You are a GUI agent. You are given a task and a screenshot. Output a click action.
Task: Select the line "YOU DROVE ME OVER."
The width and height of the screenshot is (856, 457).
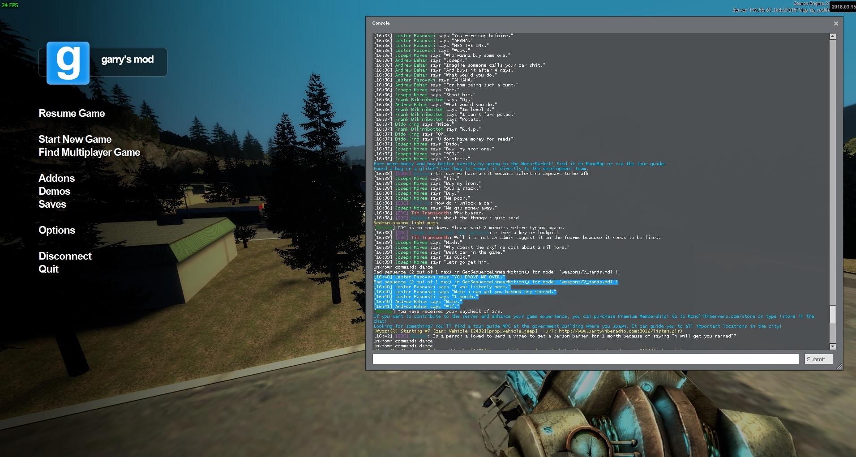439,277
